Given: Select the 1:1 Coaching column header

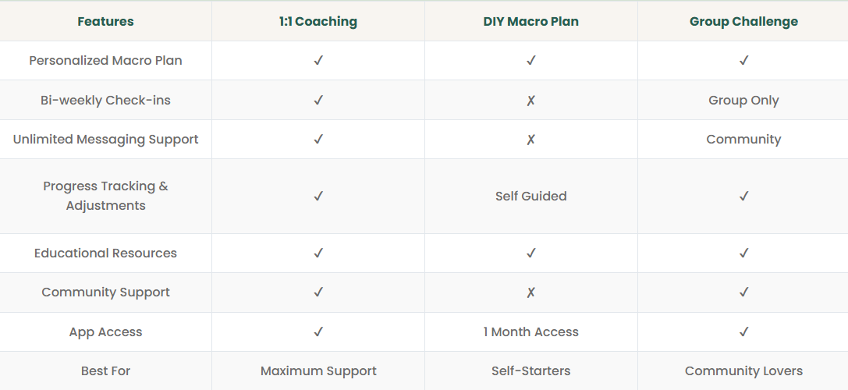Looking at the screenshot, I should (x=318, y=22).
